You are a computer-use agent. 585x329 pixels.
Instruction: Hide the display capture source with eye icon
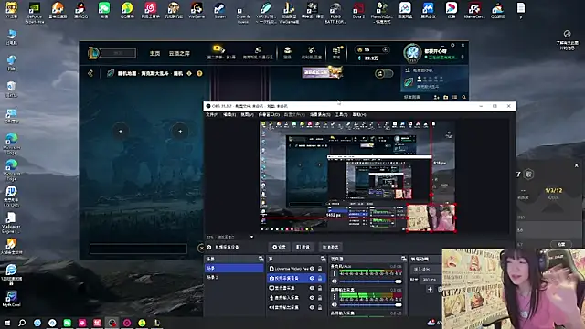coord(312,288)
